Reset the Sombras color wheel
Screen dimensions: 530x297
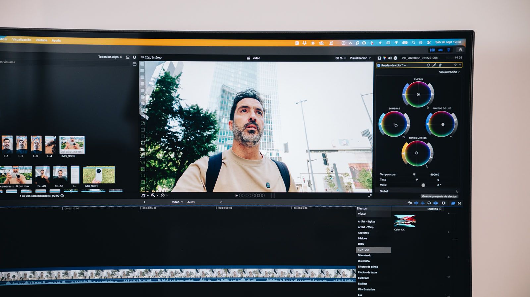pos(403,137)
